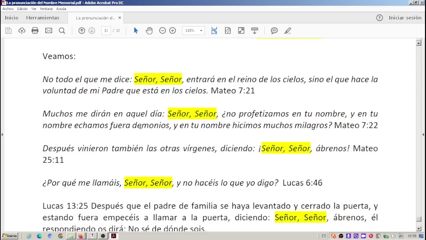426x240 pixels.
Task: Open the Ver menu
Action: click(34, 9)
